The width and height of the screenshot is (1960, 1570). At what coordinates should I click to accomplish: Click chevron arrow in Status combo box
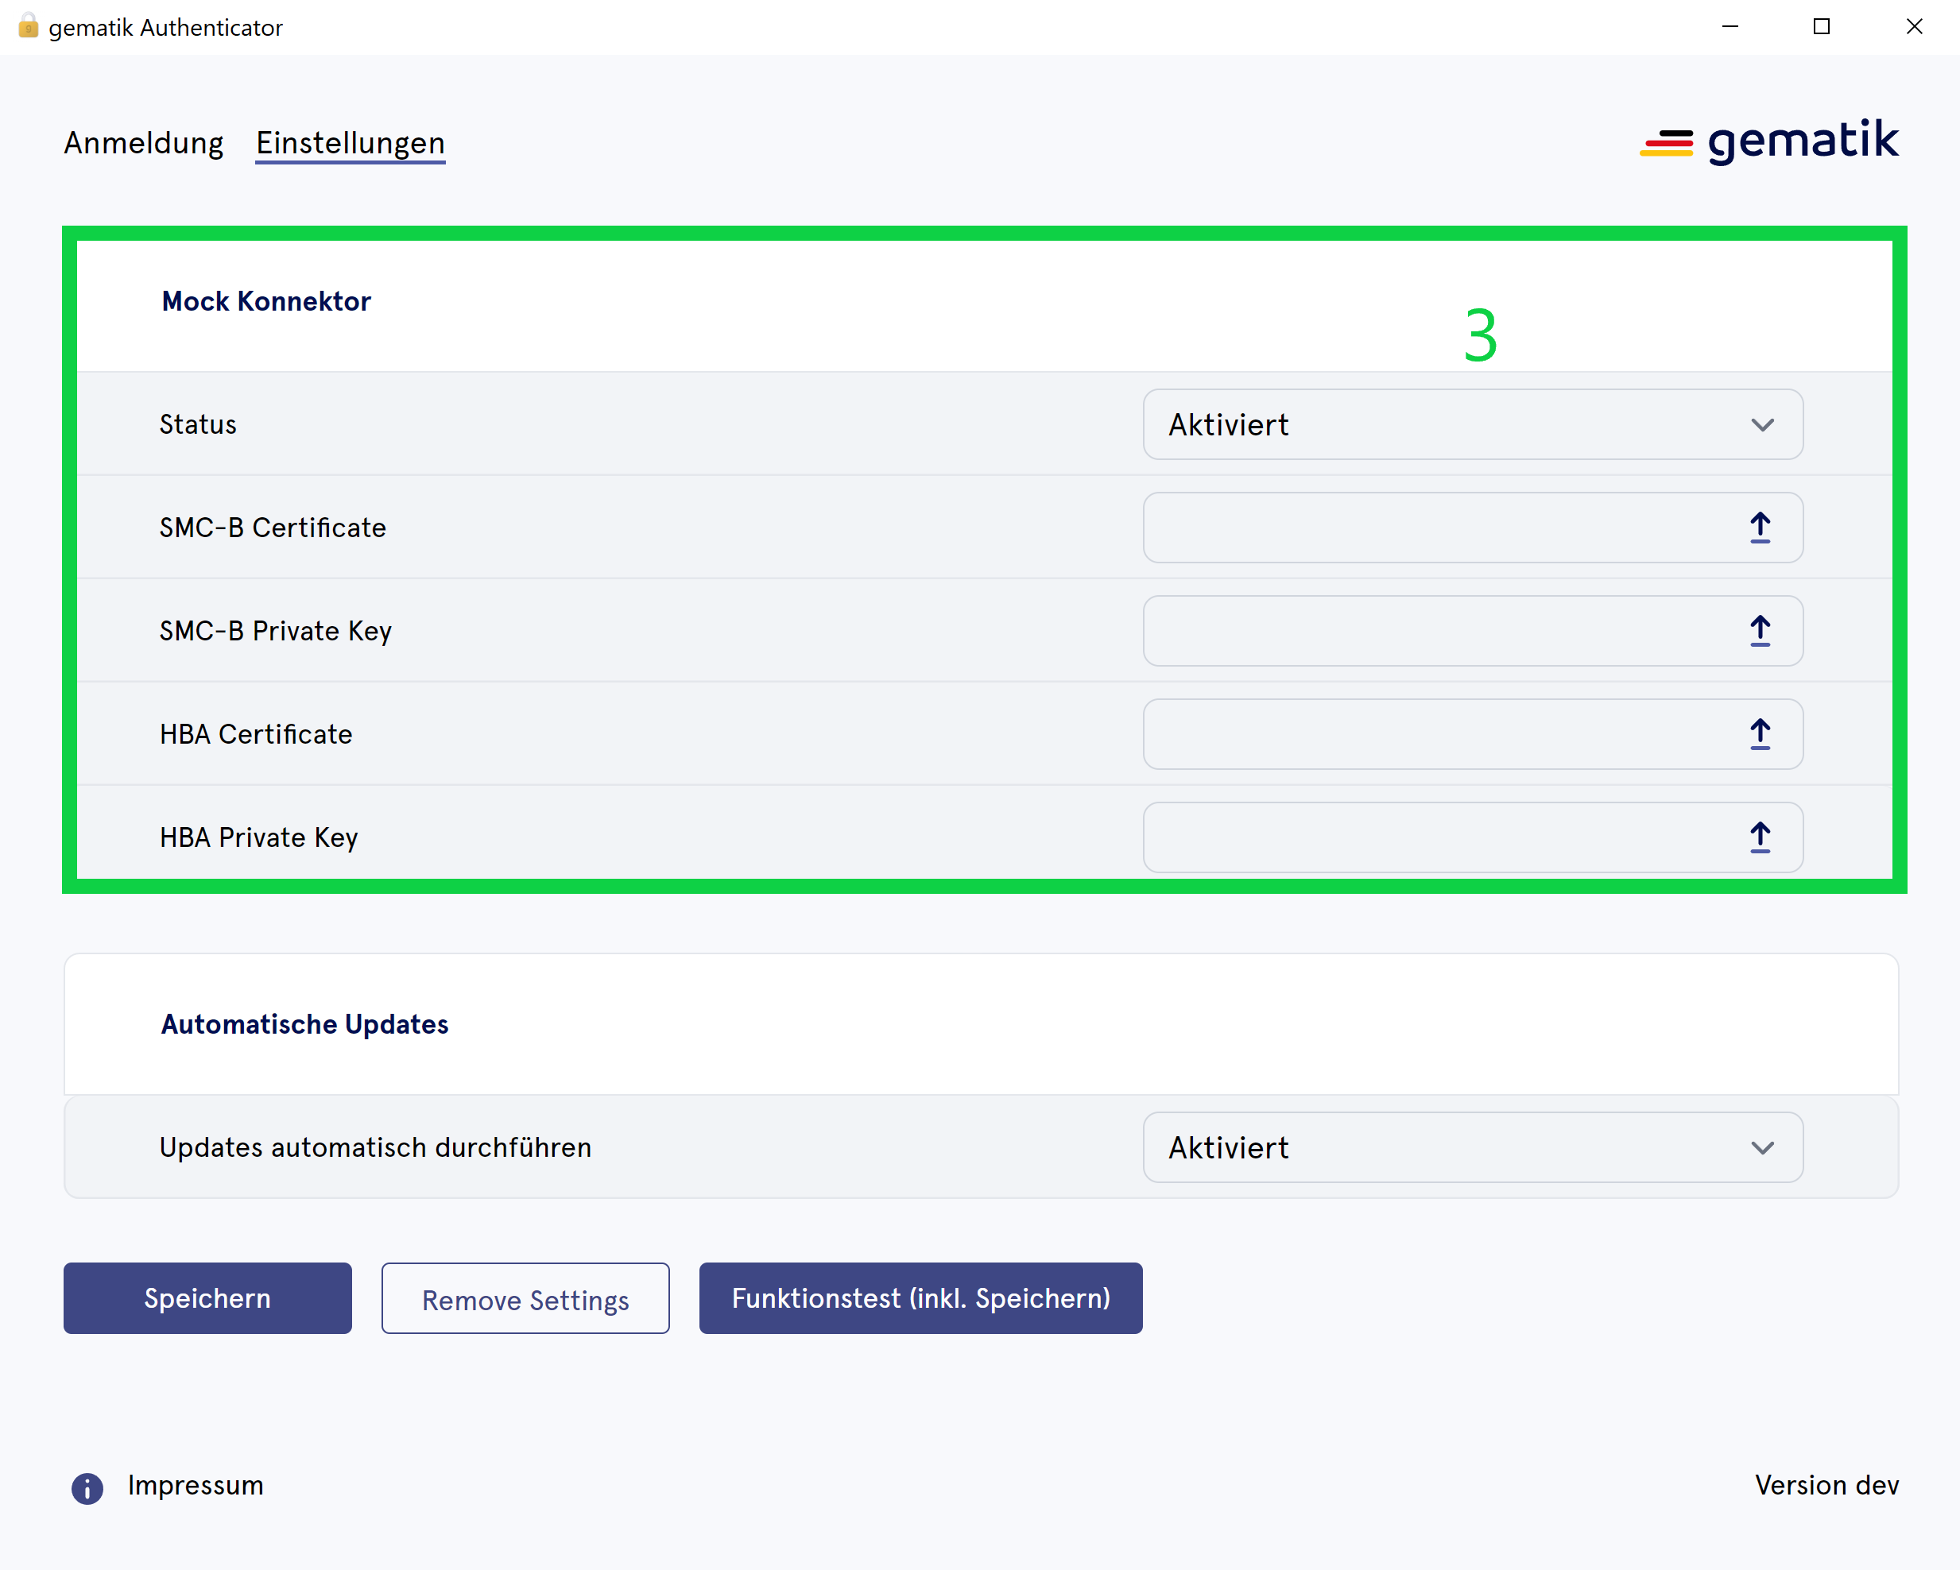[x=1762, y=425]
